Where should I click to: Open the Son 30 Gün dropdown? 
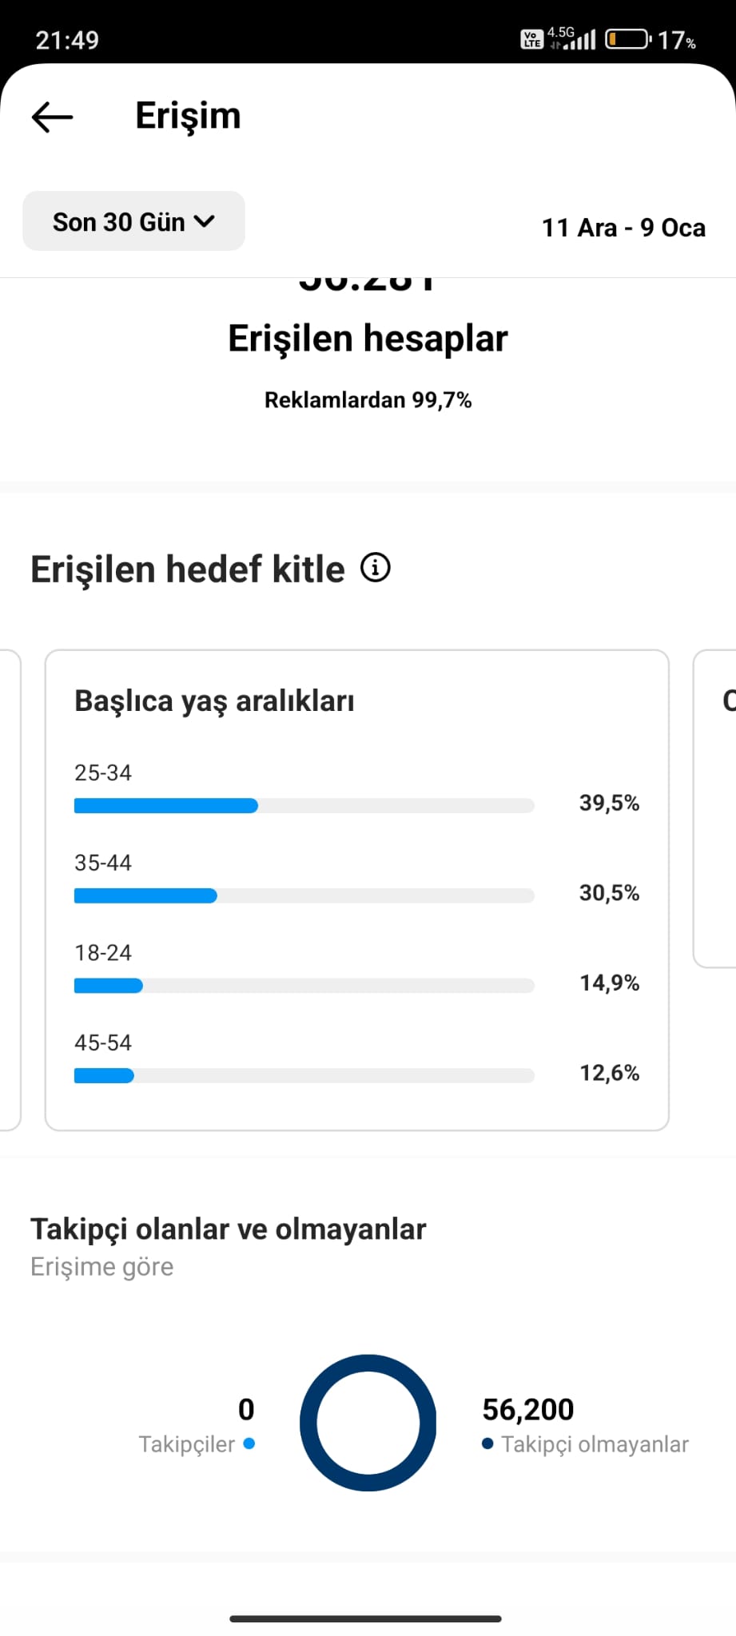tap(133, 221)
